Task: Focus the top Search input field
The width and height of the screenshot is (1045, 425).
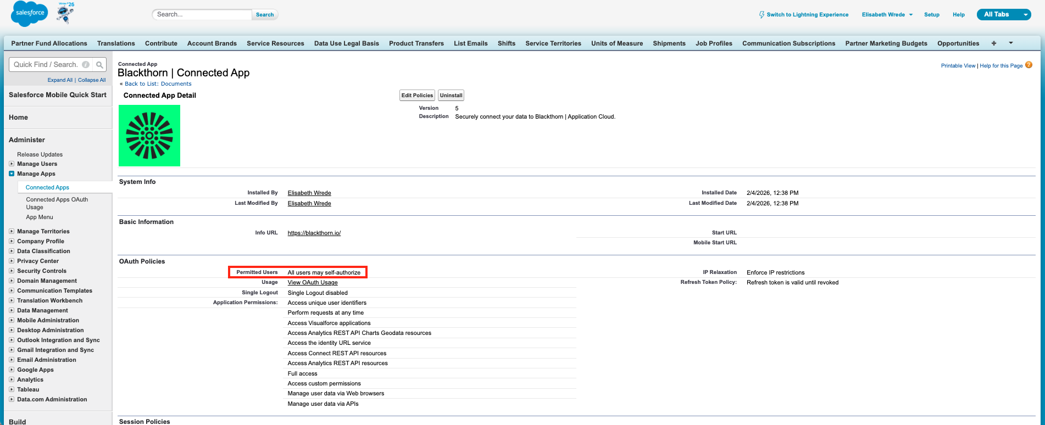Action: pos(202,15)
